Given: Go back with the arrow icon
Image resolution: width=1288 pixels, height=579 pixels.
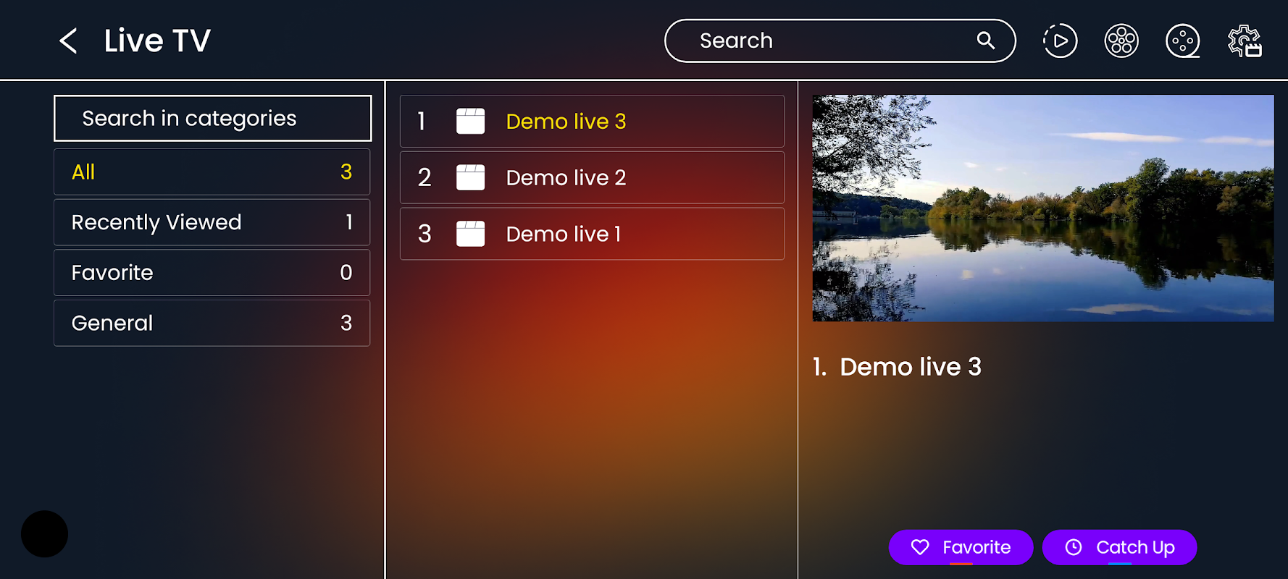Looking at the screenshot, I should tap(68, 41).
